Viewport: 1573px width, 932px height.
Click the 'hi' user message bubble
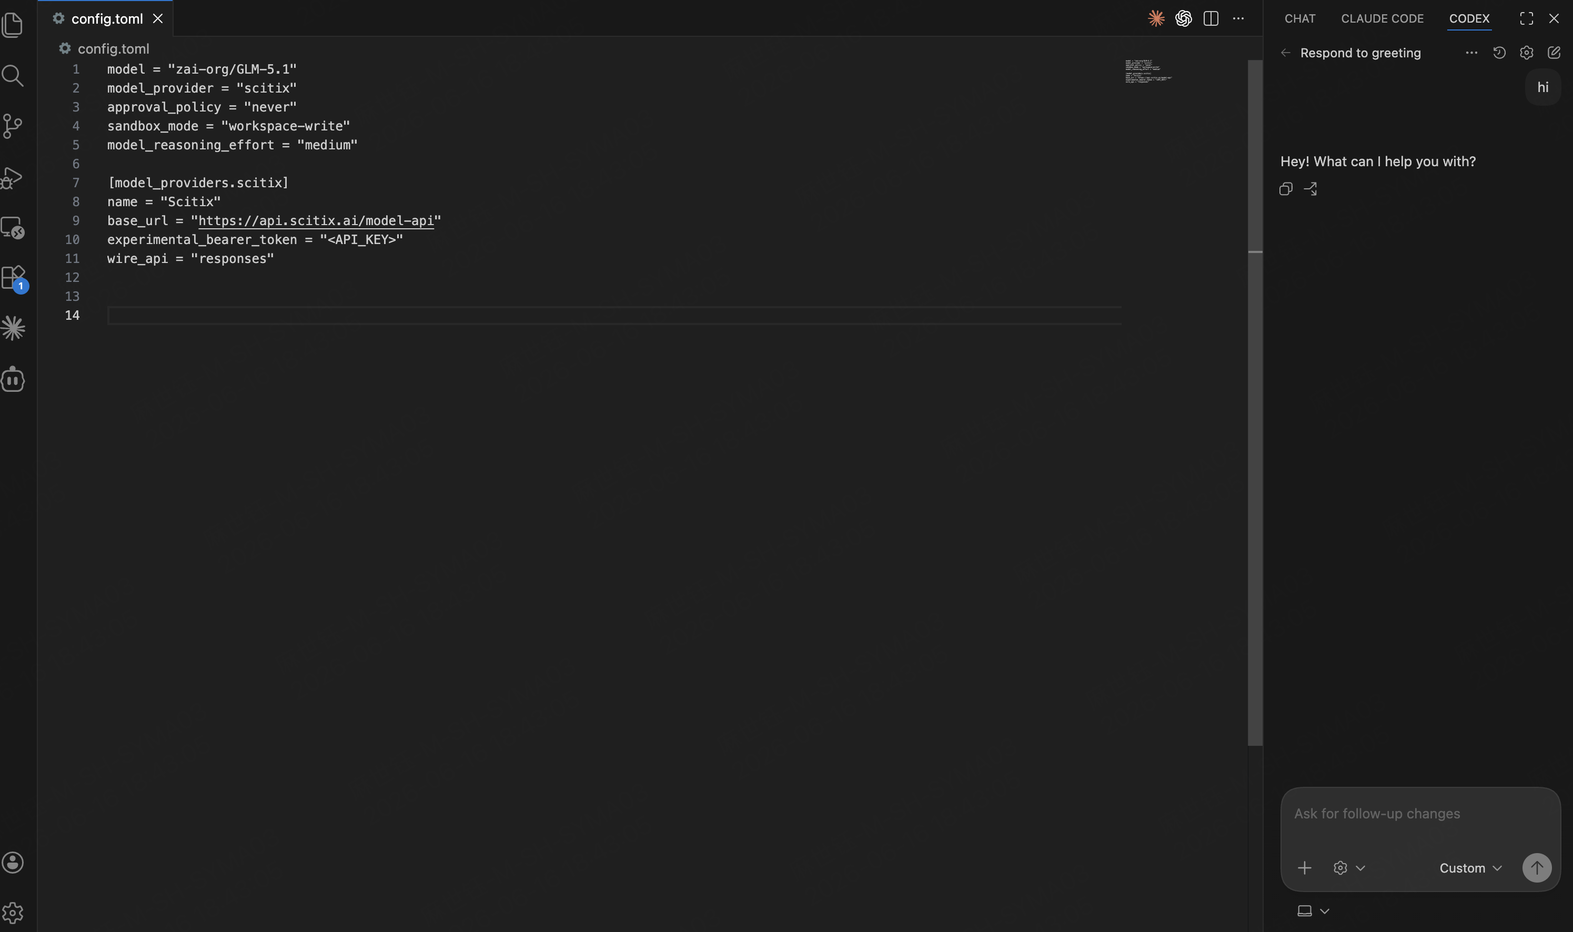point(1543,87)
